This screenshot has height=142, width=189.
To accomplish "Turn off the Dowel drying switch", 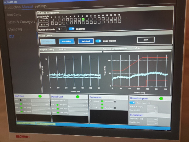I will pos(132,103).
